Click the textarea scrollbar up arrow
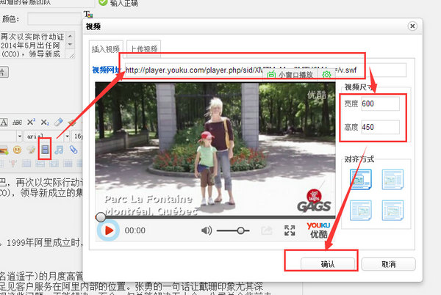441x295 pixels. click(70, 36)
